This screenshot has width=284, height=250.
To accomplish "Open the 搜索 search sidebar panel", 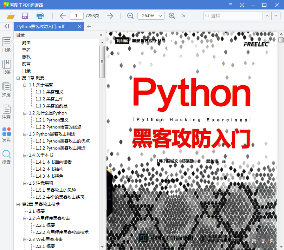I will click(x=7, y=157).
